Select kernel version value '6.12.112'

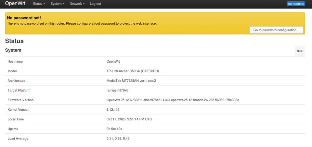113,109
